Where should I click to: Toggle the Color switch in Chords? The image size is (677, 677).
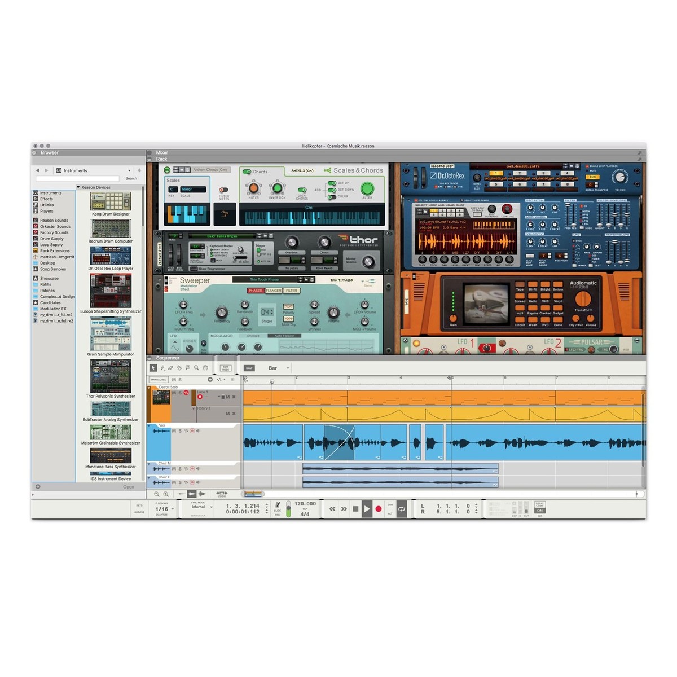(332, 197)
